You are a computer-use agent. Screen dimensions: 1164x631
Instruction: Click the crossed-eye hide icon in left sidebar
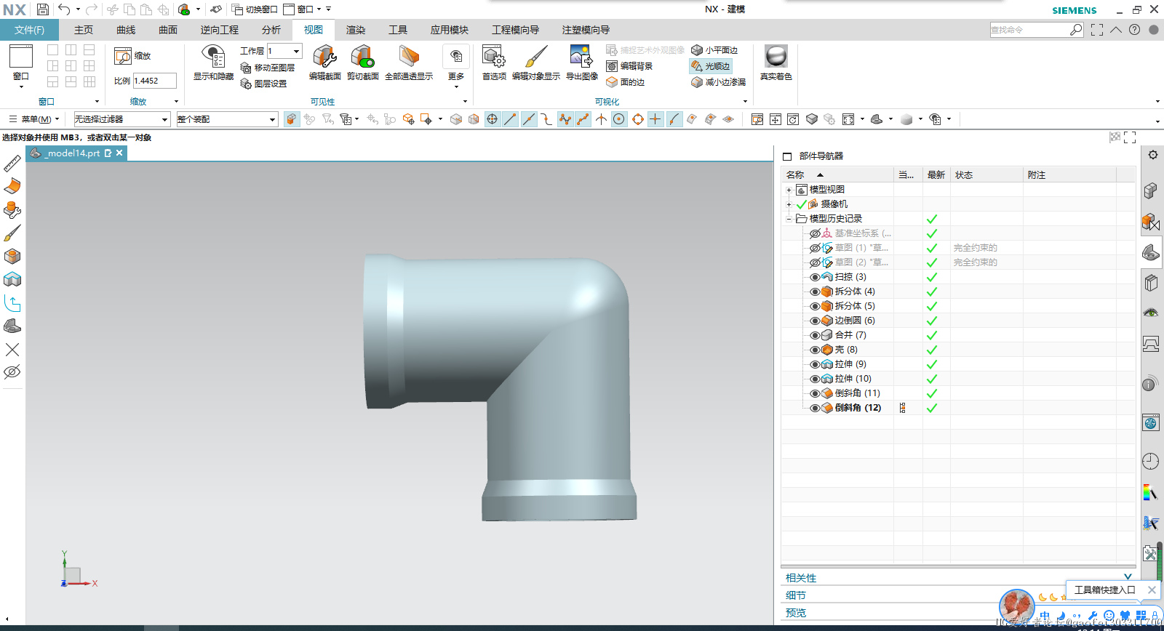[x=12, y=372]
